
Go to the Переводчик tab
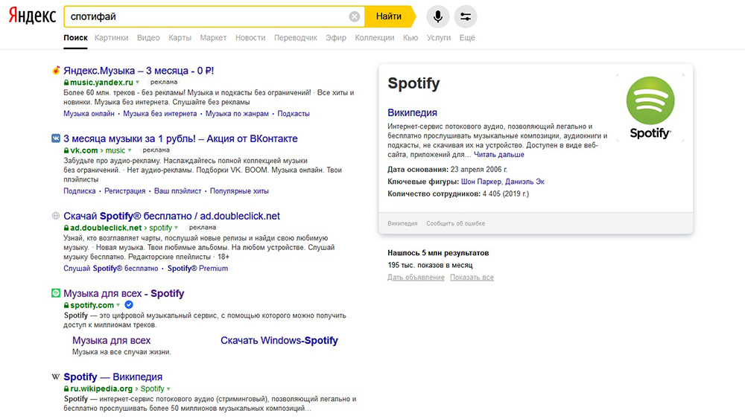click(295, 37)
